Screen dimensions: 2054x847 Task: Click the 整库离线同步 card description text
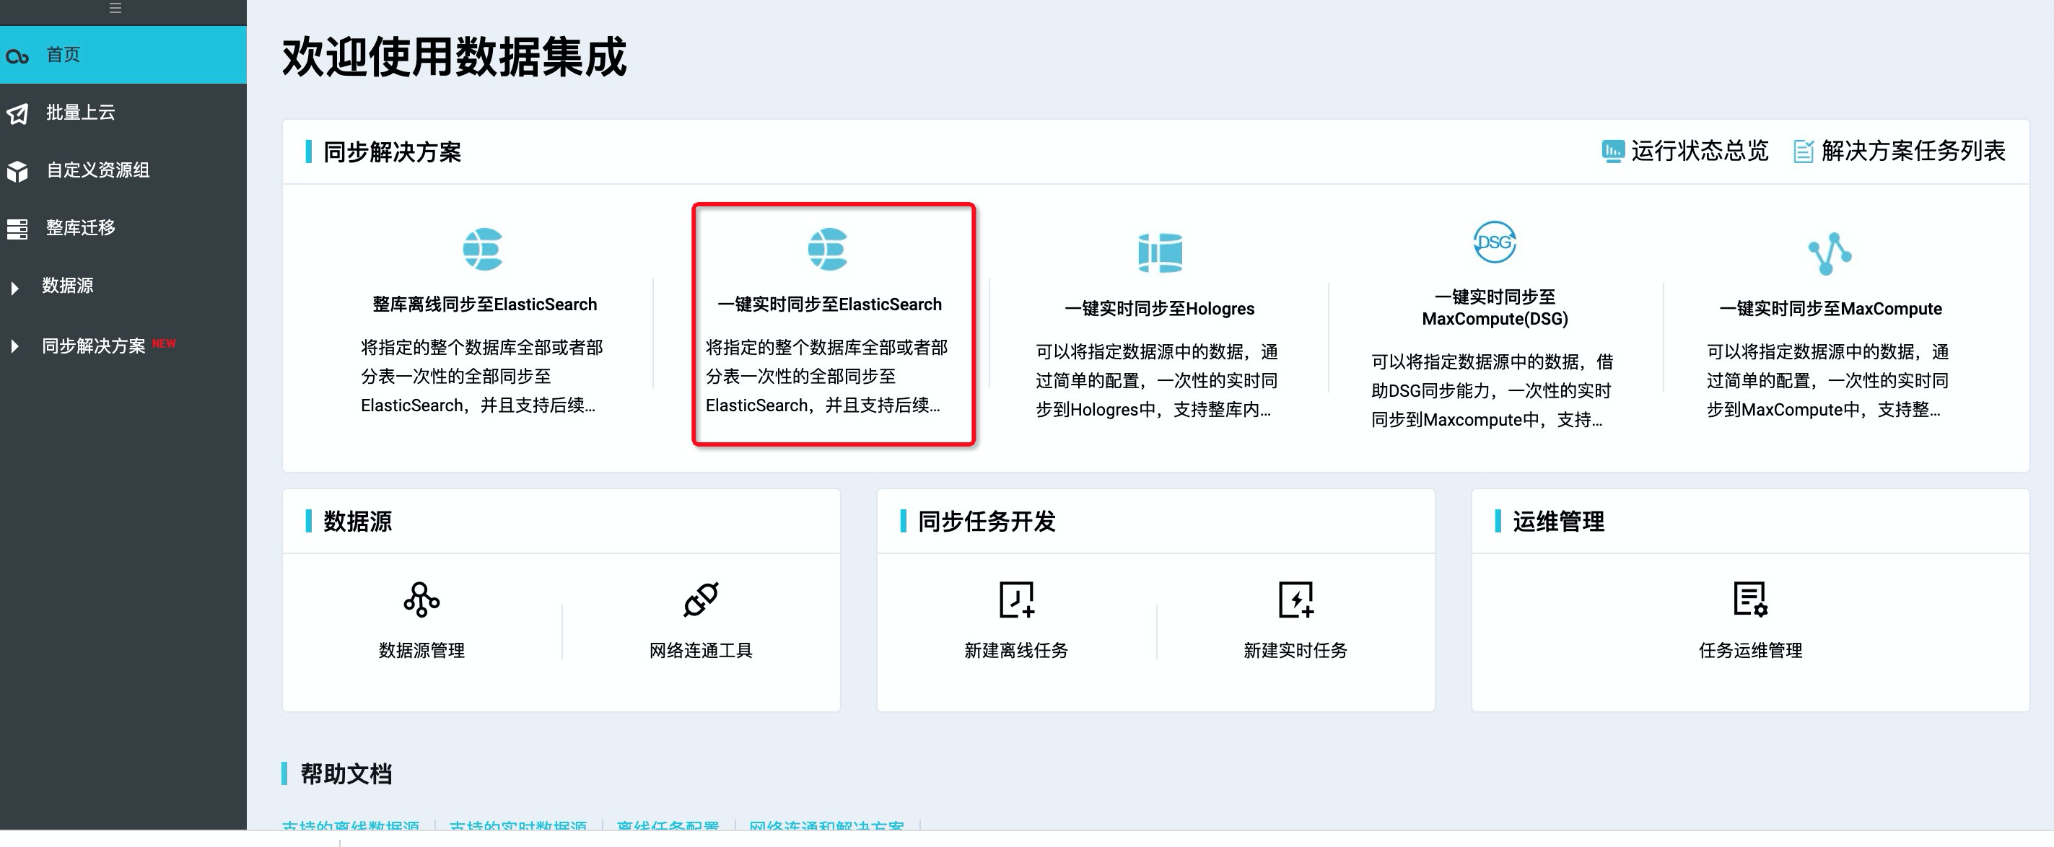pyautogui.click(x=481, y=376)
